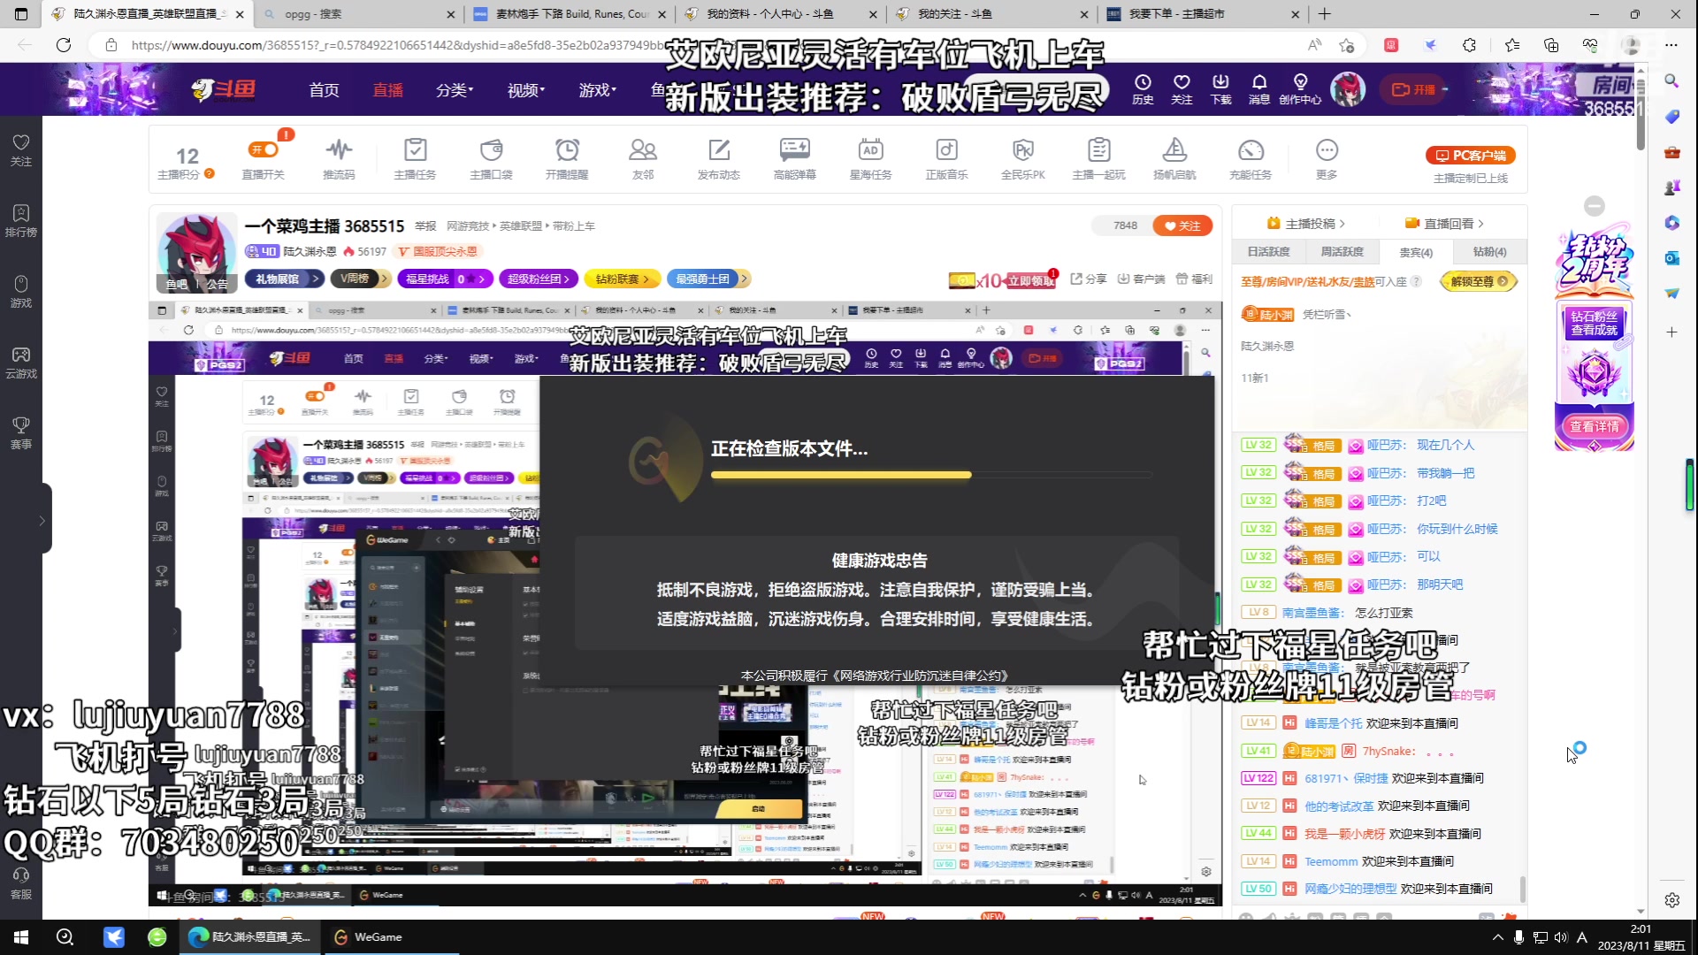The image size is (1698, 955).
Task: Toggle the 直播开关 live switch
Action: pos(264,149)
